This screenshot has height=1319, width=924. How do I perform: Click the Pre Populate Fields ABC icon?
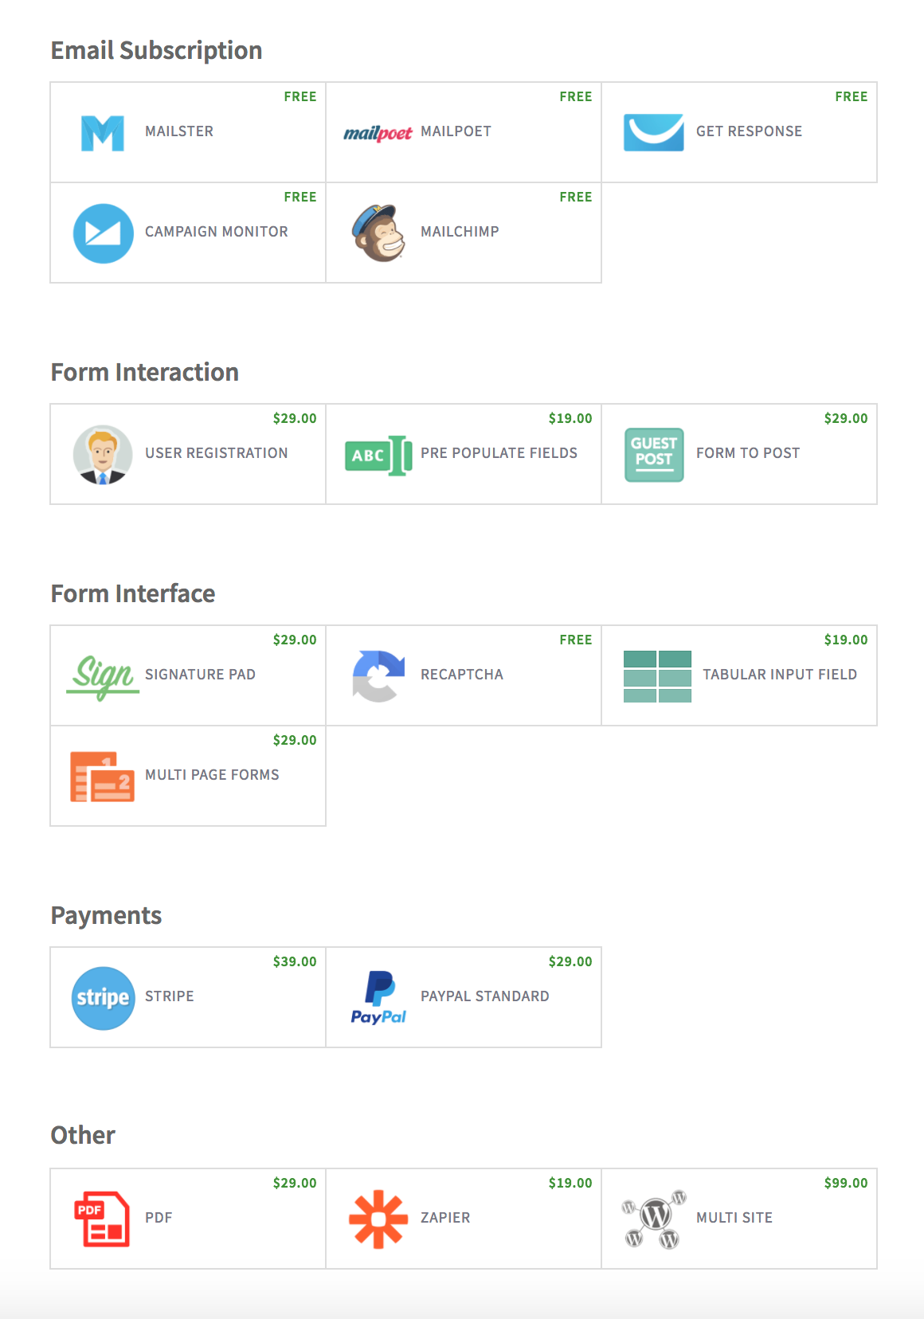[378, 455]
